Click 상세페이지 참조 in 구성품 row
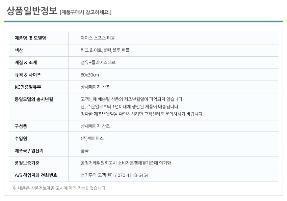The height and width of the screenshot is (201, 287). point(95,126)
